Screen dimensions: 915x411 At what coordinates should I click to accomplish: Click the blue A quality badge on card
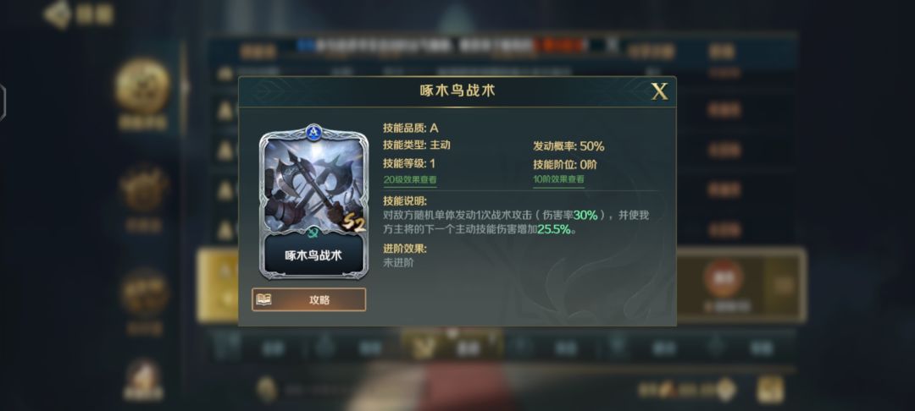[x=314, y=131]
